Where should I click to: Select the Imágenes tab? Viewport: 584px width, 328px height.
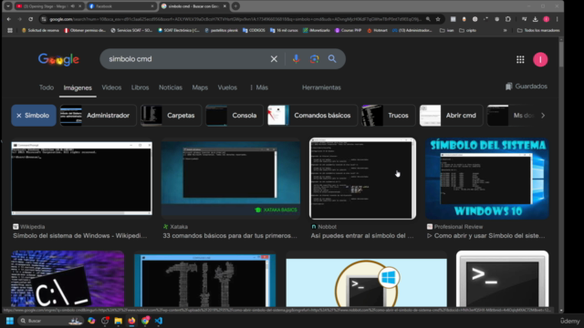coord(78,87)
